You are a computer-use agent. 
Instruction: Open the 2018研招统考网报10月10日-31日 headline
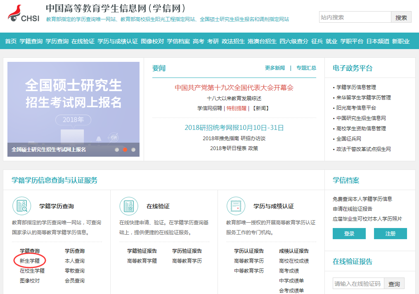click(234, 128)
